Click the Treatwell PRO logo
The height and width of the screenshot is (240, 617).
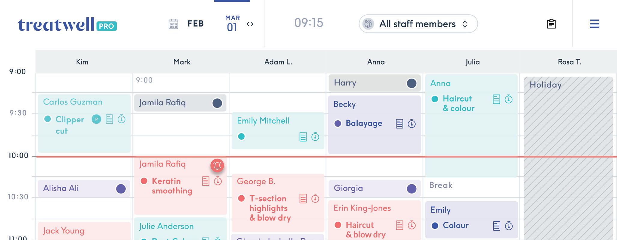67,25
